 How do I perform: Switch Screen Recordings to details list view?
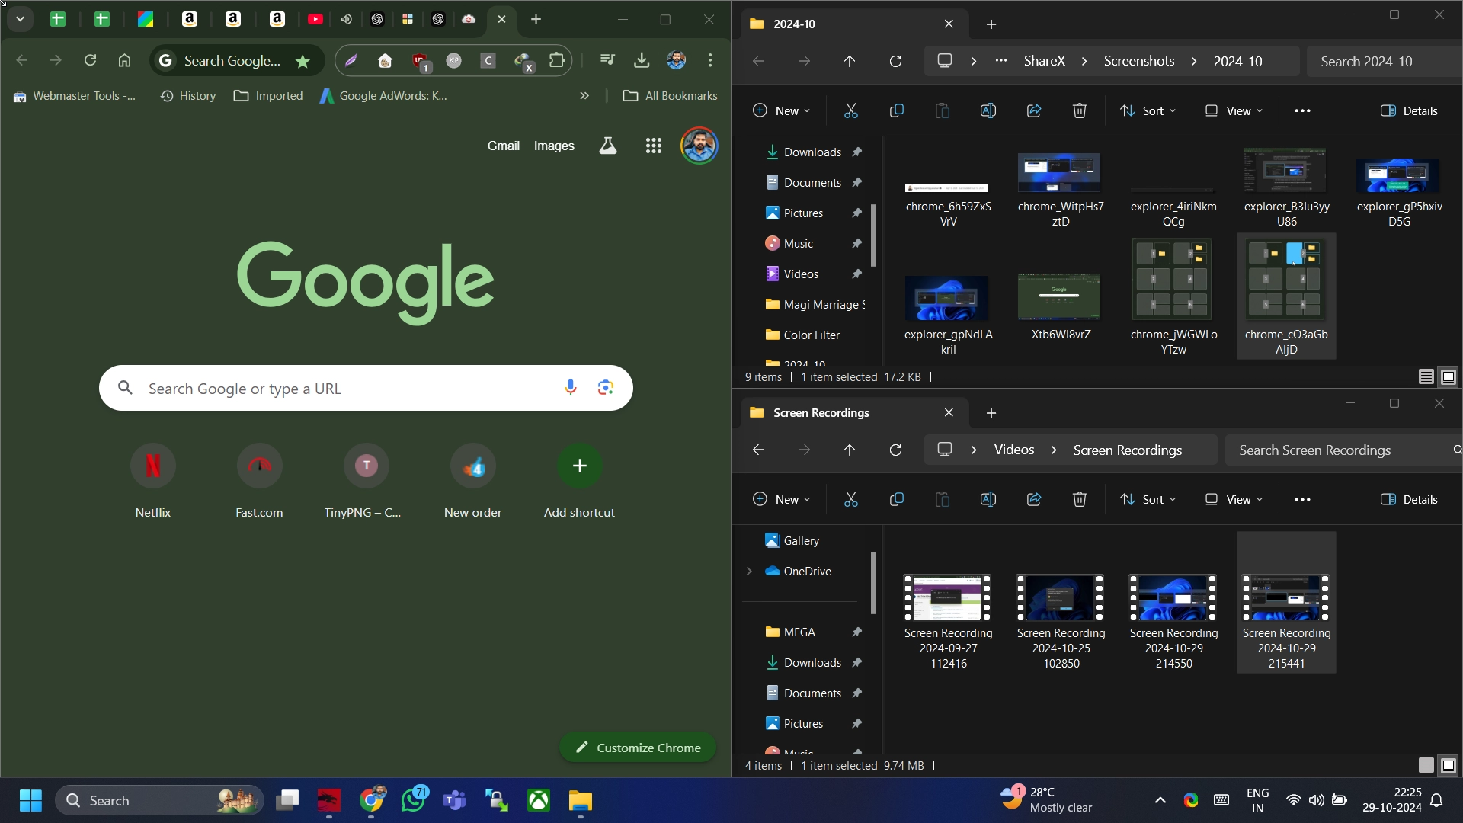pyautogui.click(x=1426, y=765)
